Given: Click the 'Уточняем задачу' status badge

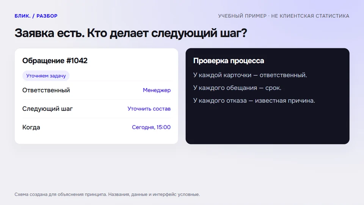Looking at the screenshot, I should pos(46,76).
